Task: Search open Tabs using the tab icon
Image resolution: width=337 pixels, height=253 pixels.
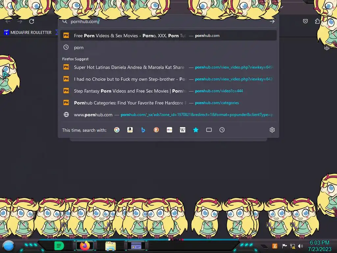Action: (209, 130)
